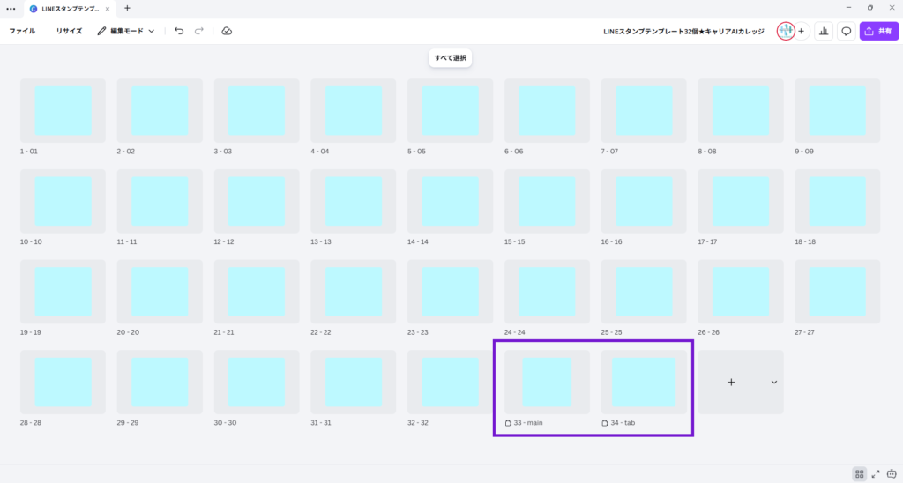
Task: Click the undo arrow icon
Action: (179, 31)
